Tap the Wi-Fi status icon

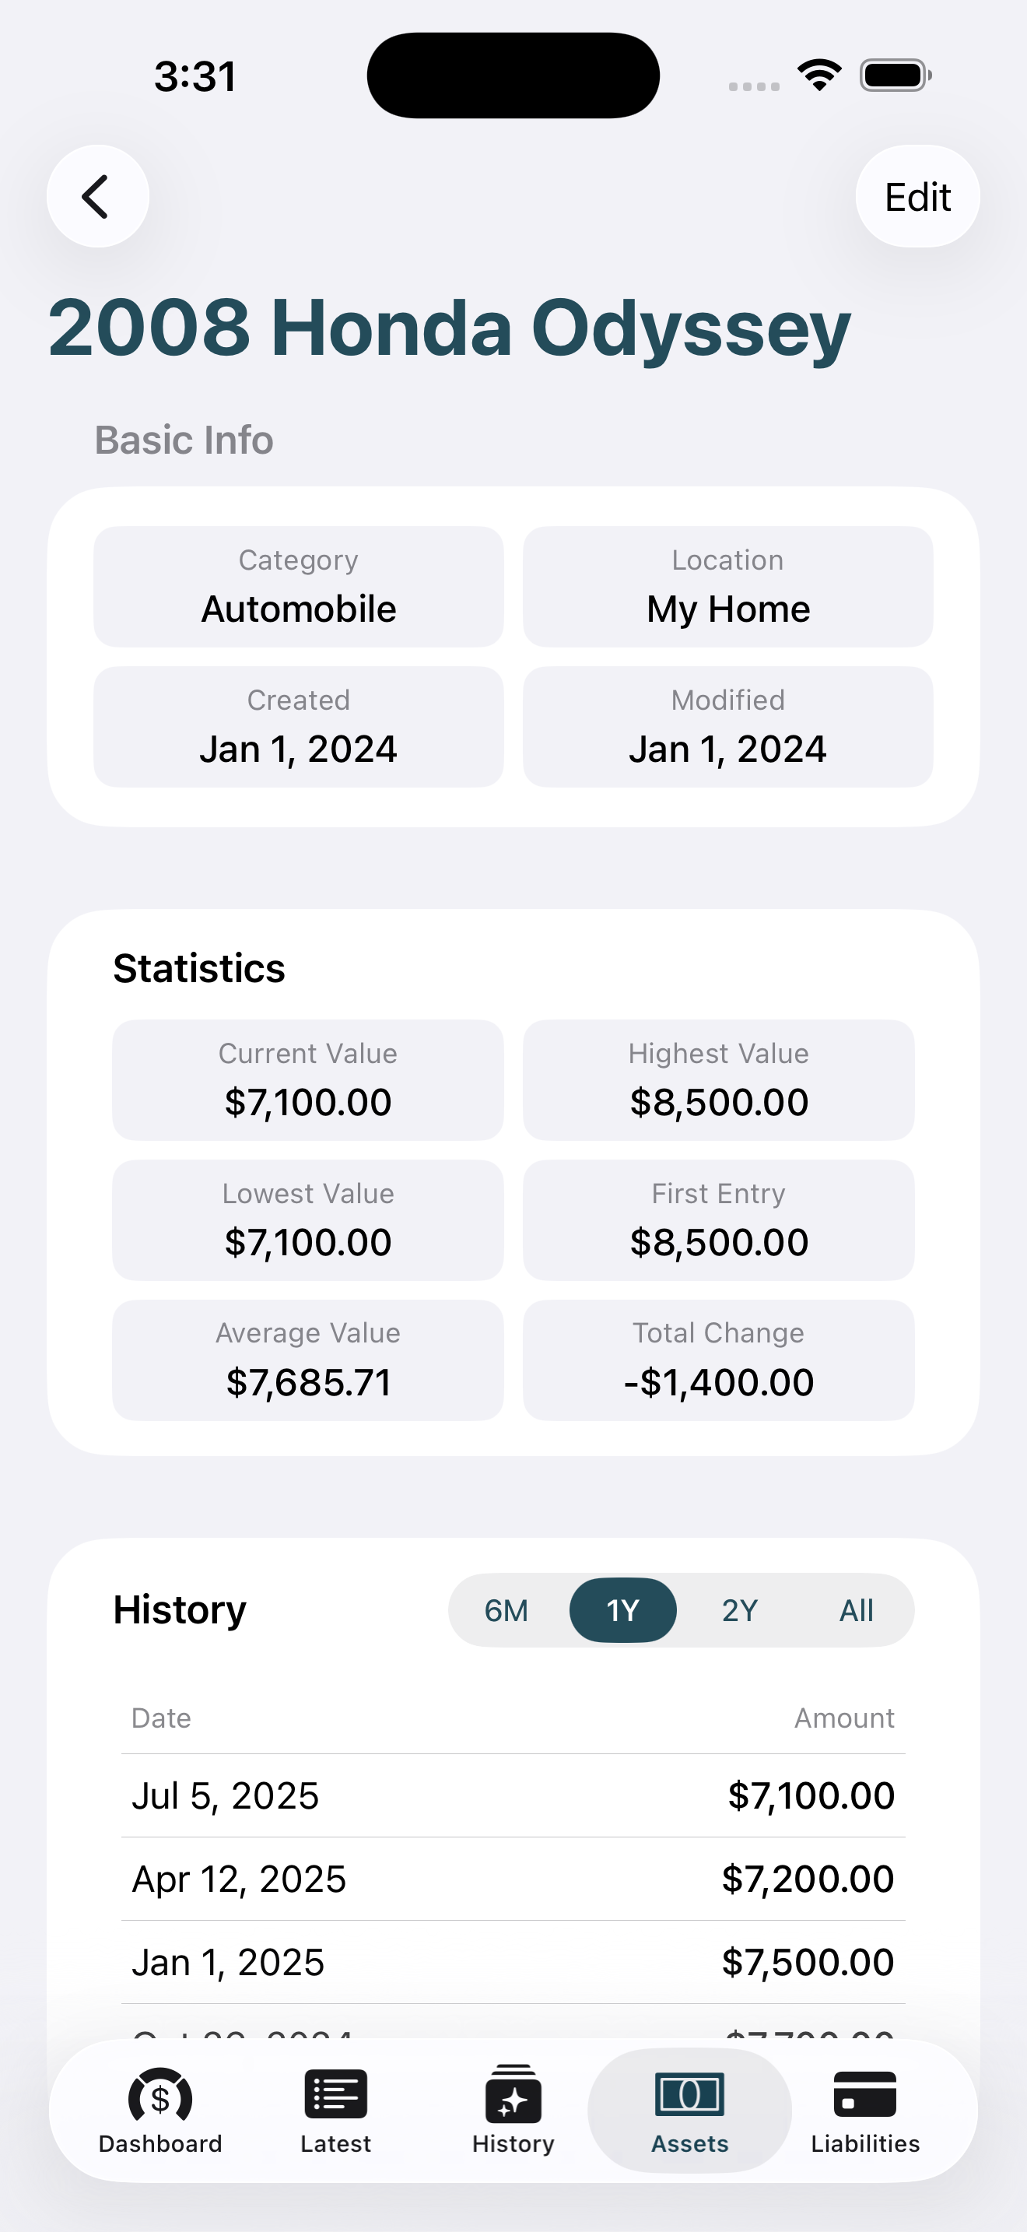click(819, 75)
